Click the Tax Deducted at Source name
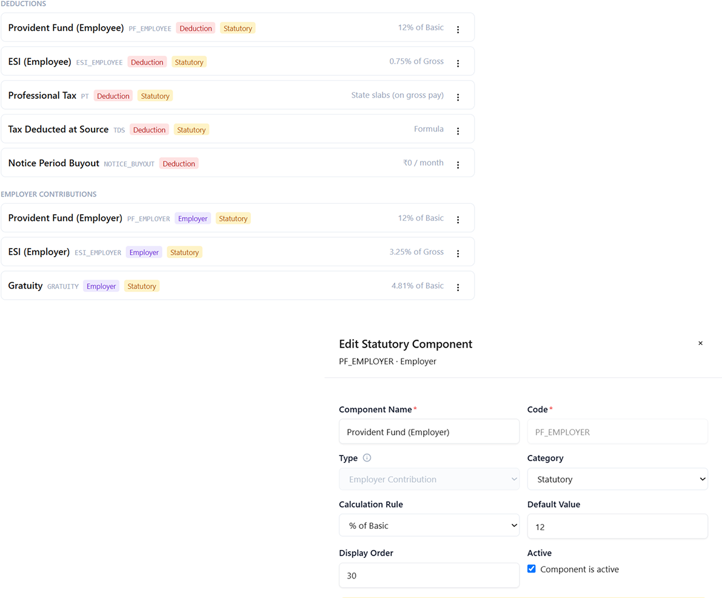This screenshot has width=722, height=598. (x=58, y=129)
